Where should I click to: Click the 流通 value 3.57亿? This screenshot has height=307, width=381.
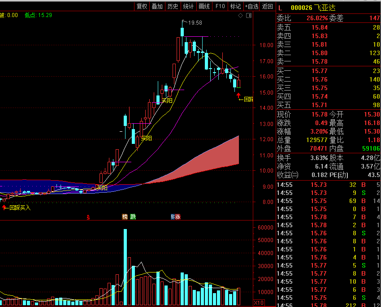(x=371, y=166)
